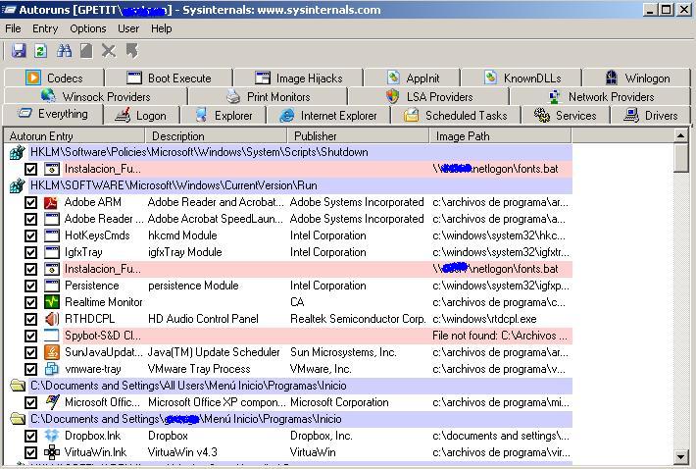Switch to the Codecs tab
Screen dimensions: 696x469
tap(54, 78)
